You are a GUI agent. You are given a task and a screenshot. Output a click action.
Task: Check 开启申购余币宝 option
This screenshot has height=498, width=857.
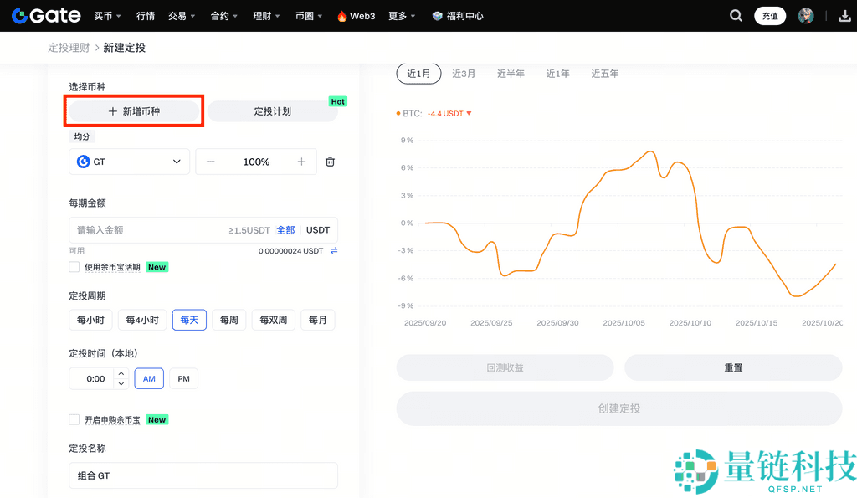74,419
